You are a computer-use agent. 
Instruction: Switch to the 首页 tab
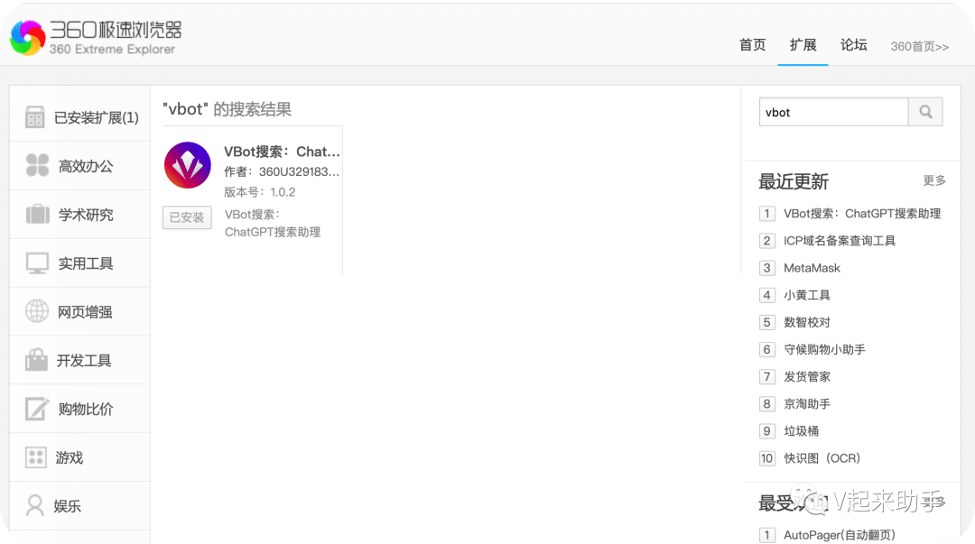tap(752, 45)
